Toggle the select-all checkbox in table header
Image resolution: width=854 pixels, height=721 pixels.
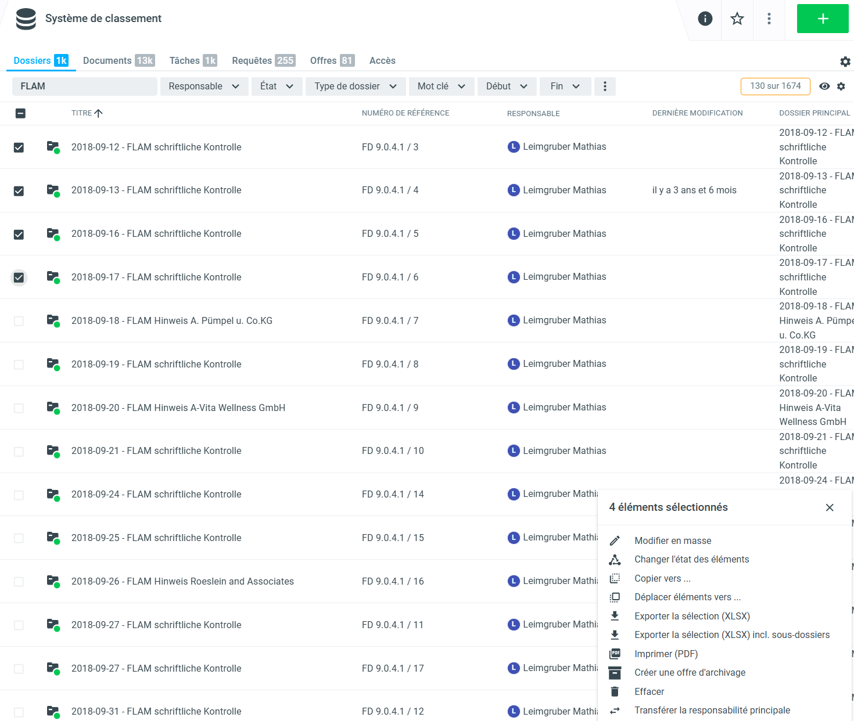tap(20, 113)
